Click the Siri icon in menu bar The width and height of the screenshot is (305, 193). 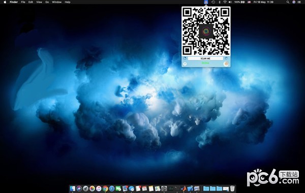294,2
